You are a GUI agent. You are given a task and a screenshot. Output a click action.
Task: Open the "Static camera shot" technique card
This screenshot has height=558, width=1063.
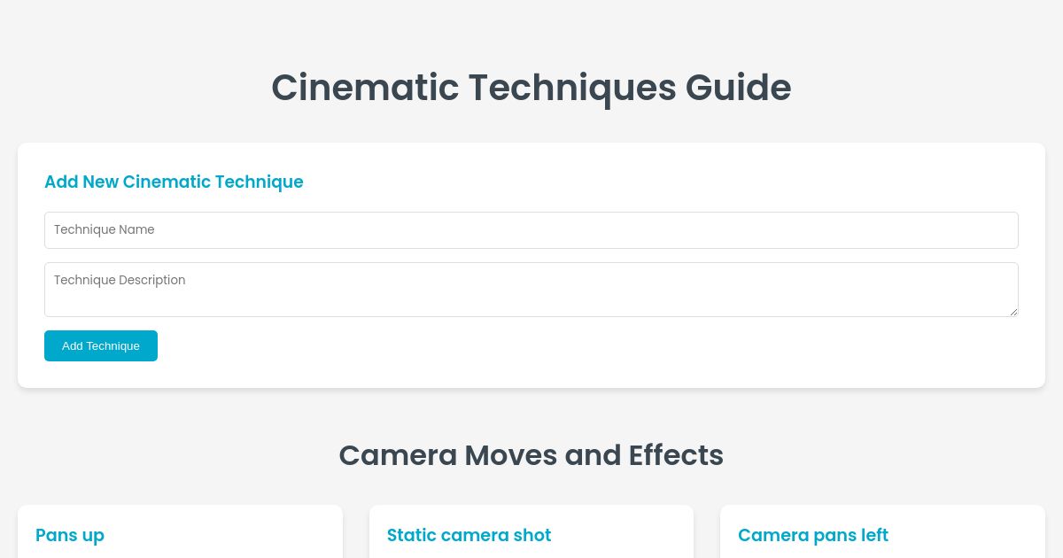[531, 531]
